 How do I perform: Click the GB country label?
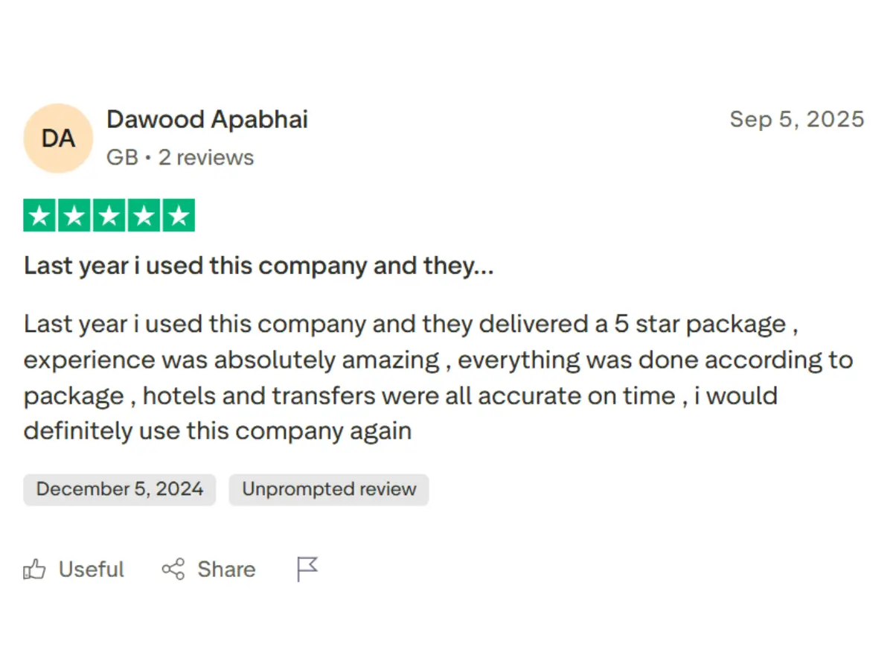[x=122, y=158]
